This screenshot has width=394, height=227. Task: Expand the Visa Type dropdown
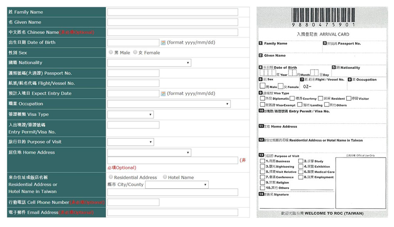tap(130, 115)
